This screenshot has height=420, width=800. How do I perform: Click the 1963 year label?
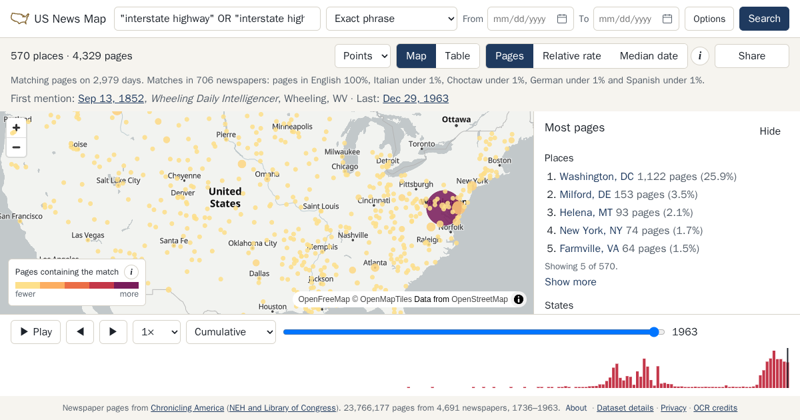click(685, 332)
